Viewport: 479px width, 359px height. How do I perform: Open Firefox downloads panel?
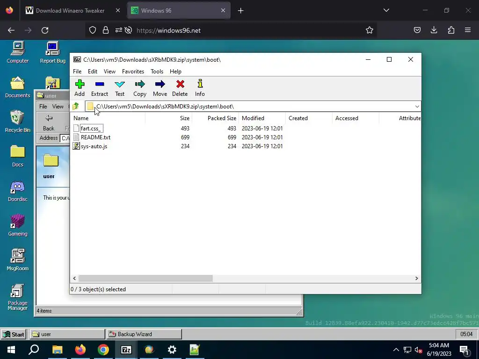434,30
